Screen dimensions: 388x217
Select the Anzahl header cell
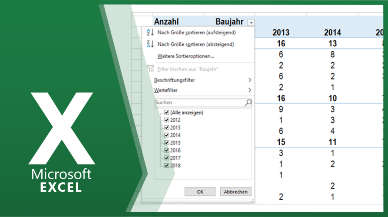(x=166, y=22)
